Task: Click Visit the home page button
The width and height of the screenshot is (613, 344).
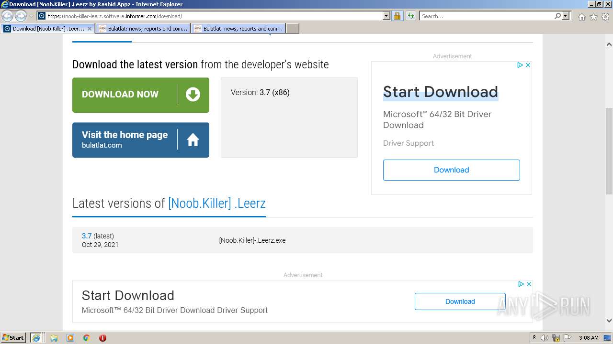Action: (141, 140)
